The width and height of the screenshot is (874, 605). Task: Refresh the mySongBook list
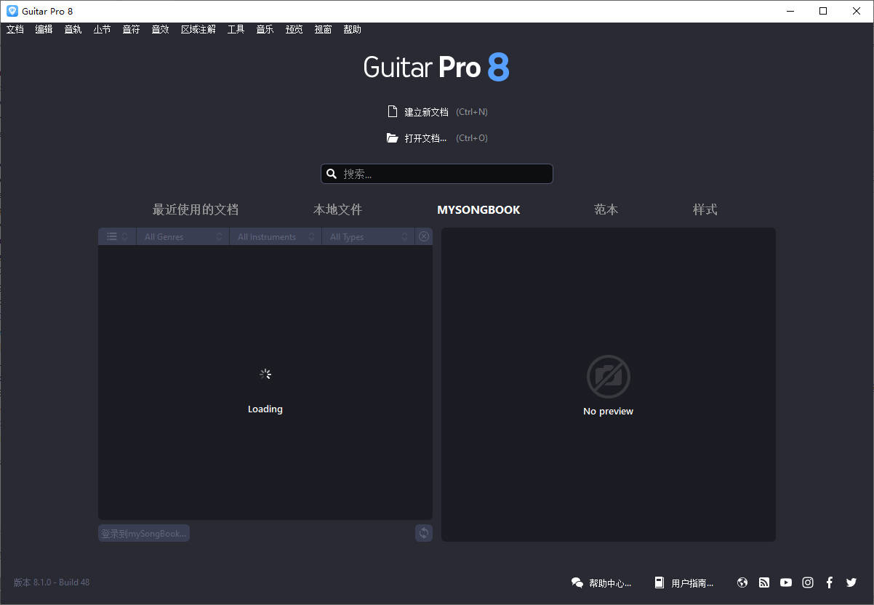pyautogui.click(x=424, y=533)
